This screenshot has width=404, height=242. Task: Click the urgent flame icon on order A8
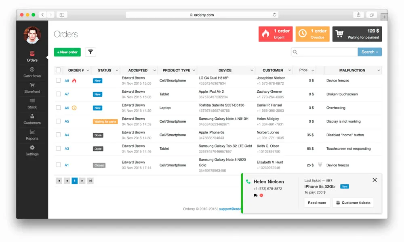(x=74, y=81)
